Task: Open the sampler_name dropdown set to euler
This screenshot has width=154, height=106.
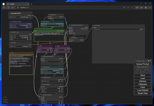Action: (x=52, y=81)
